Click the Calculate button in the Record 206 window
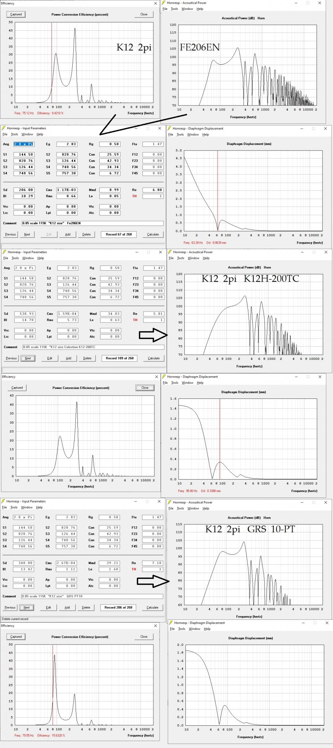333x748 pixels. (153, 607)
